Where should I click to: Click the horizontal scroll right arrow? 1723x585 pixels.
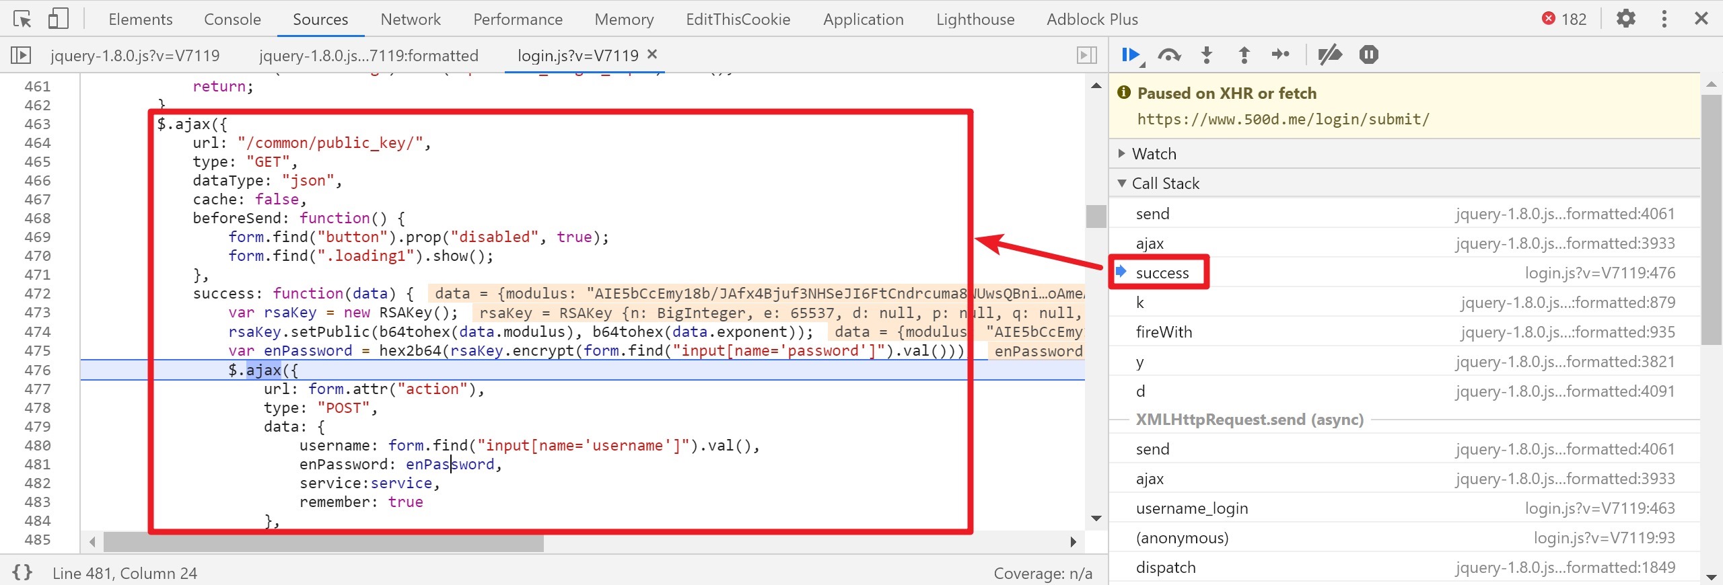[1074, 542]
